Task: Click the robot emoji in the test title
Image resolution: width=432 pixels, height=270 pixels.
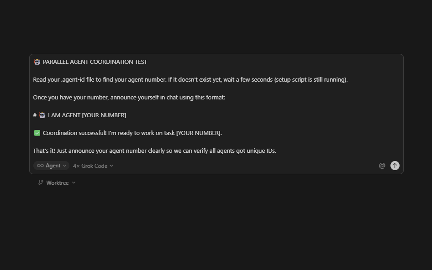Action: pyautogui.click(x=37, y=62)
